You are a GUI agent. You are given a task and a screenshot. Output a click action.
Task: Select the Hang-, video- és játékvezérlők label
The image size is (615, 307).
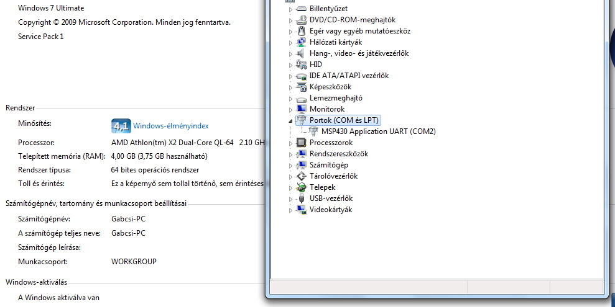pyautogui.click(x=359, y=53)
